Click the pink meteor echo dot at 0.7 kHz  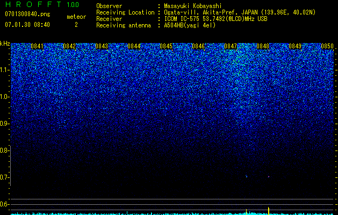[269, 177]
